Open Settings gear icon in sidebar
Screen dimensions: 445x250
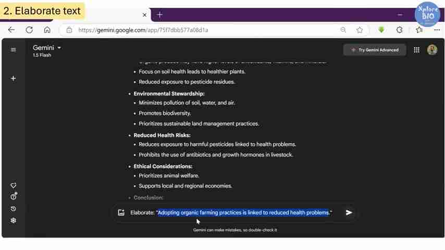(14, 220)
